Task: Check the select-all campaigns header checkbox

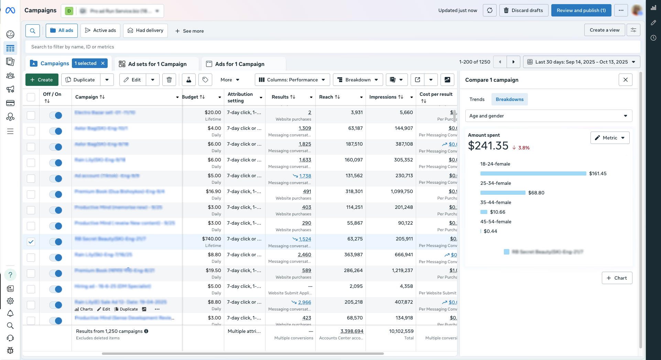Action: (31, 97)
